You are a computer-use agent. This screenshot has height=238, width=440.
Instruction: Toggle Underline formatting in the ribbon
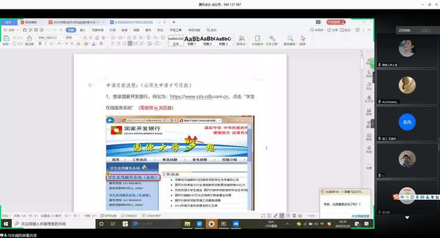(51, 44)
